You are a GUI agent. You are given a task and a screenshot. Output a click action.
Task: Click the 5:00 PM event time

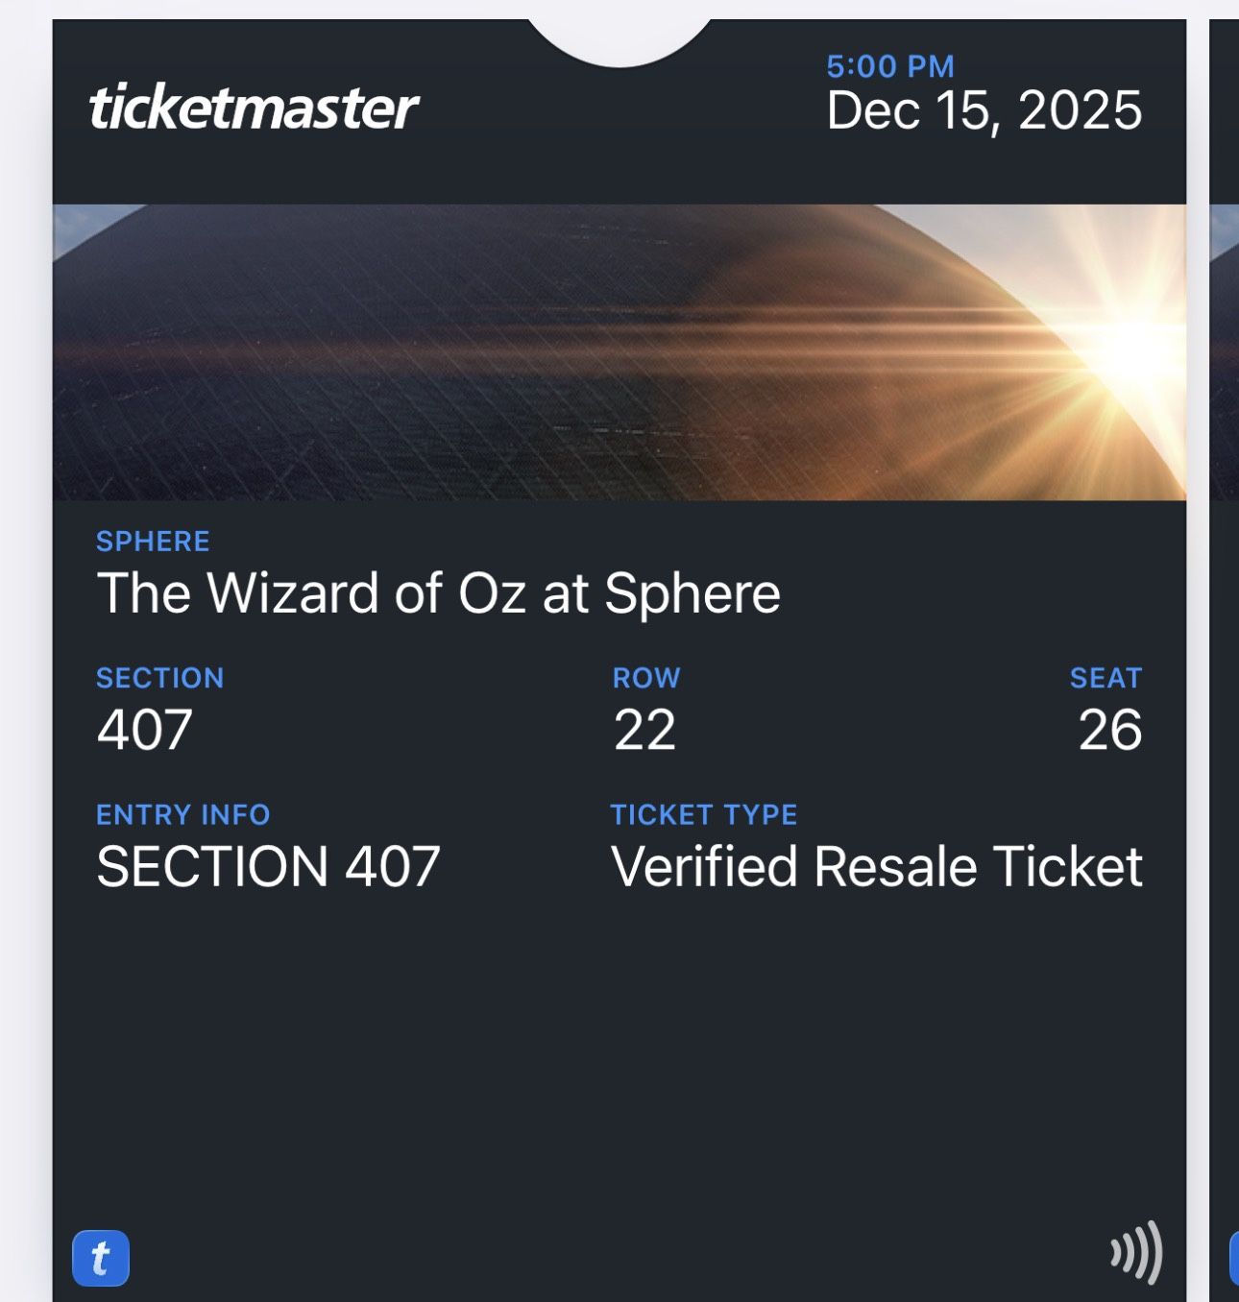pos(890,66)
